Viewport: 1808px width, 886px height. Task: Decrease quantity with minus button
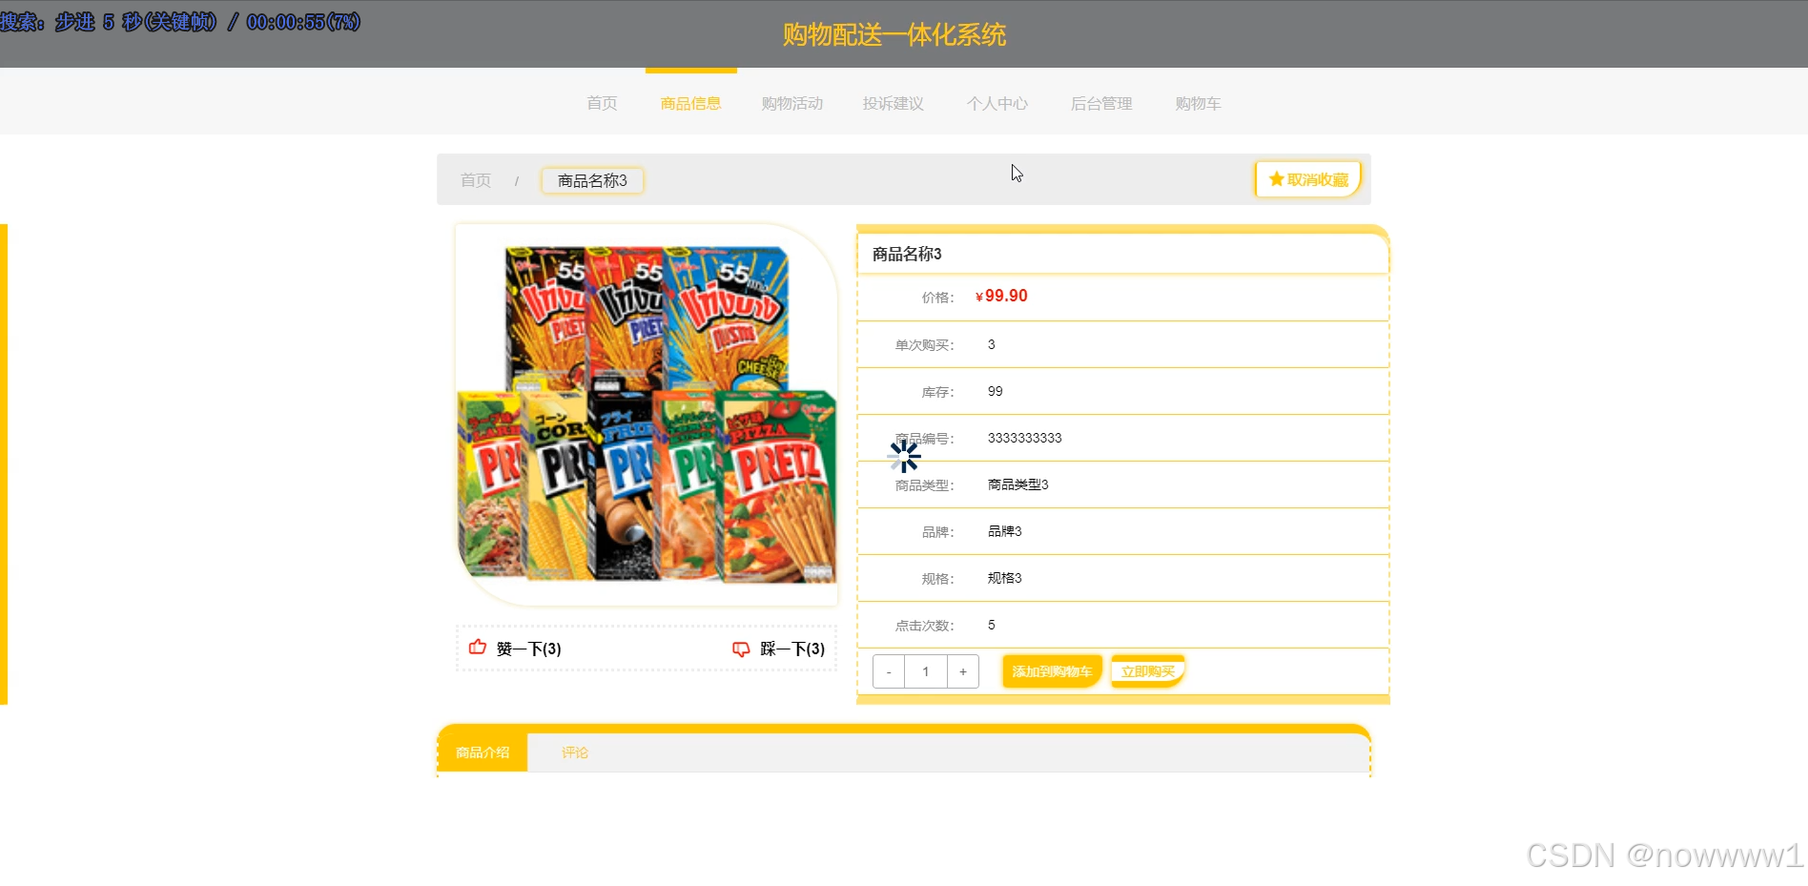coord(889,671)
